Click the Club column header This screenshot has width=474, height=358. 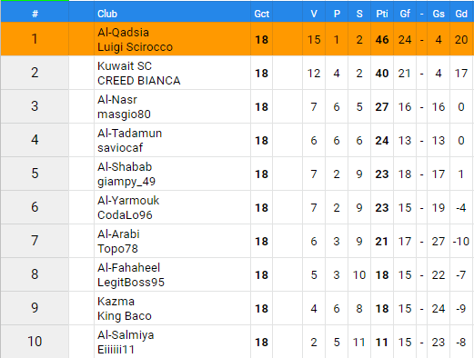[107, 14]
